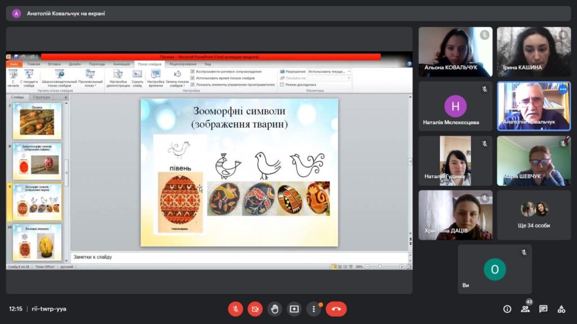The height and width of the screenshot is (324, 577).
Task: Toggle 'Воспроизвести речевое сопровождение' checkbox
Action: pos(193,71)
